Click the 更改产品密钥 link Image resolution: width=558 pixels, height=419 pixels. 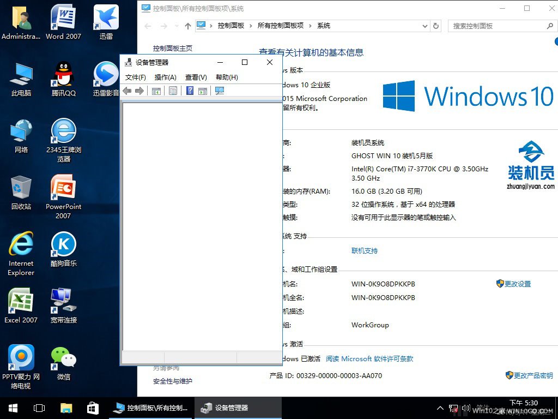pos(533,376)
